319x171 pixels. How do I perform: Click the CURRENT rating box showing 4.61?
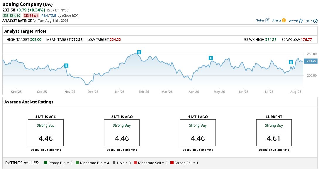[274, 133]
